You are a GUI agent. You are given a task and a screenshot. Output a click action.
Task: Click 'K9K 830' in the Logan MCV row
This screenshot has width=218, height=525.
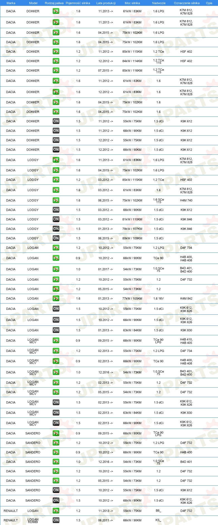click(186, 413)
